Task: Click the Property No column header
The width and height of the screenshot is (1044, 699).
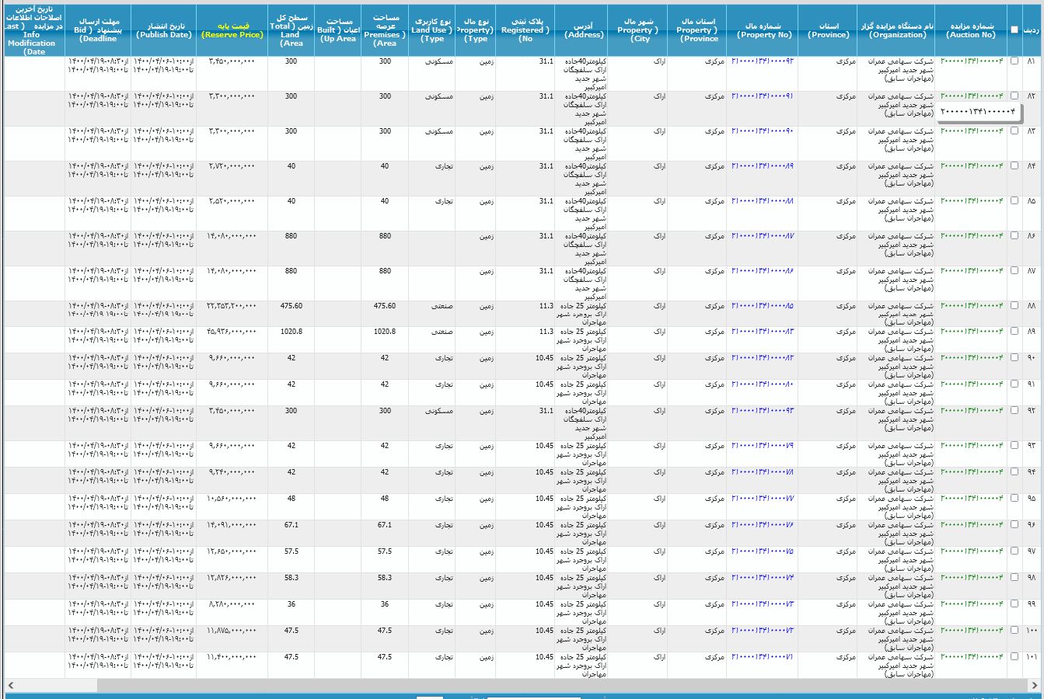Action: tap(764, 30)
